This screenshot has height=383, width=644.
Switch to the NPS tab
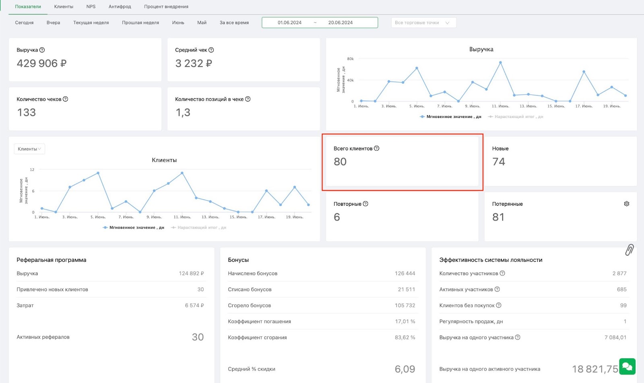coord(91,6)
